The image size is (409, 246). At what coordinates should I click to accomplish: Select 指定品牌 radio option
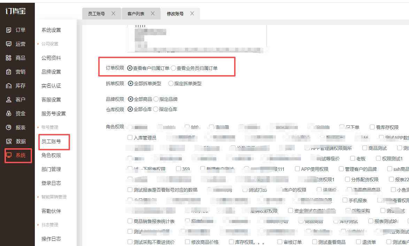(x=156, y=99)
